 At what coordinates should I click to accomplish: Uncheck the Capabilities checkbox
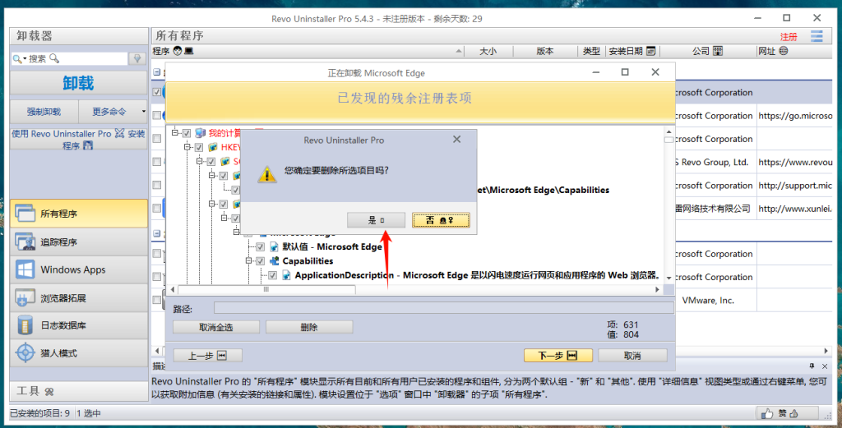coord(261,261)
